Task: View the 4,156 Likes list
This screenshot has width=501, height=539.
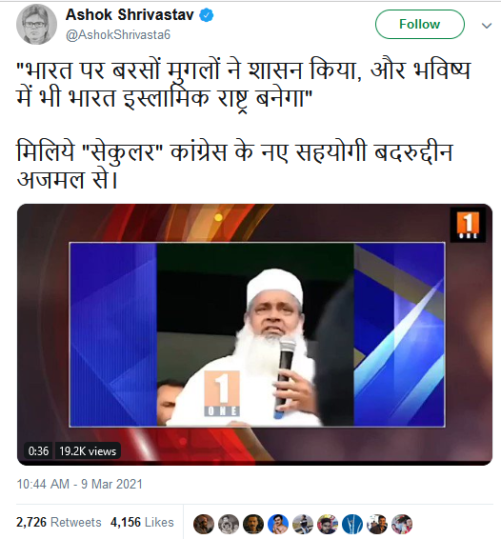Action: pyautogui.click(x=142, y=522)
